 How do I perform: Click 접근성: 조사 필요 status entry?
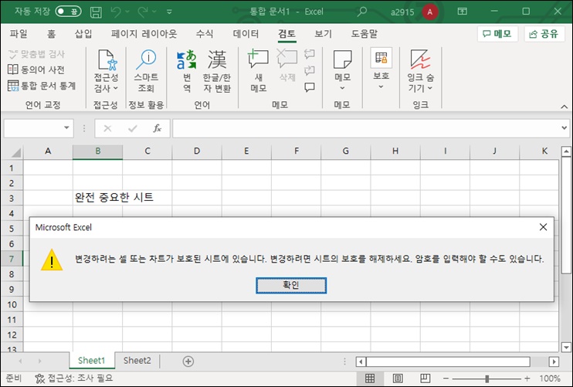point(74,379)
